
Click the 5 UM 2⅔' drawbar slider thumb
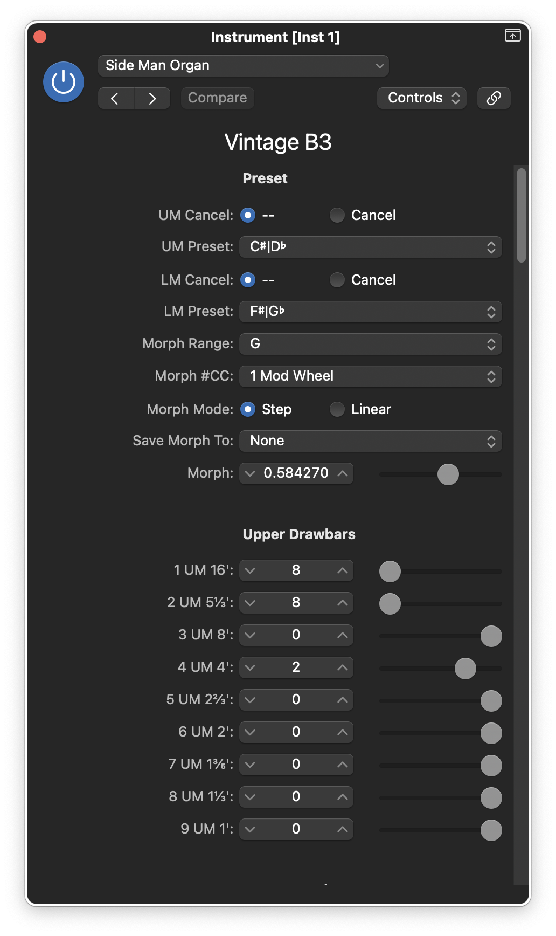(491, 701)
